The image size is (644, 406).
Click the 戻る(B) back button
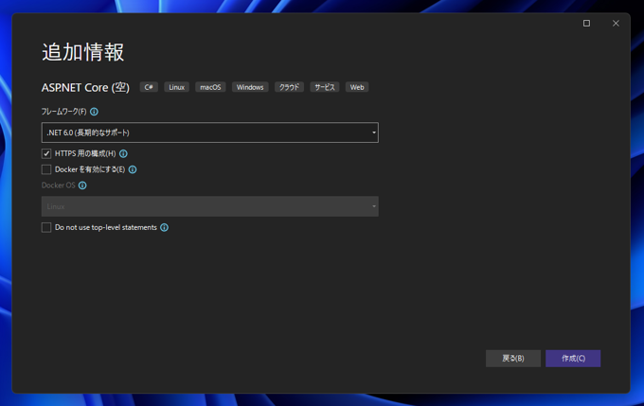(513, 359)
